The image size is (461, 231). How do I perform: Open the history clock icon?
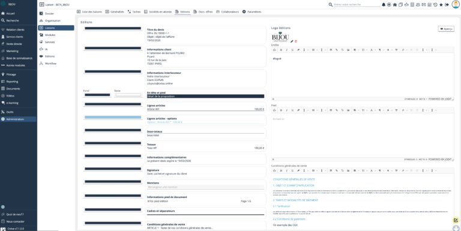(x=435, y=5)
